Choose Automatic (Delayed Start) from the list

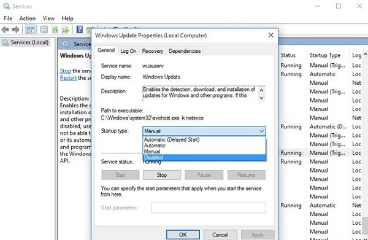click(204, 139)
